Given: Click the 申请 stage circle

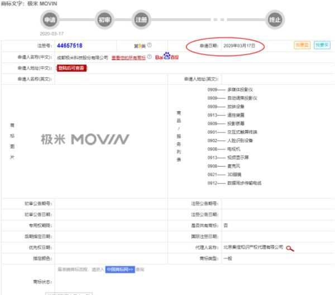Looking at the screenshot, I should click(51, 20).
